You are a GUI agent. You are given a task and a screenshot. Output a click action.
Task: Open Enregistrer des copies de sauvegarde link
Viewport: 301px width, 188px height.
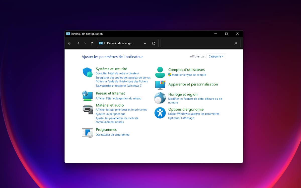point(123,79)
